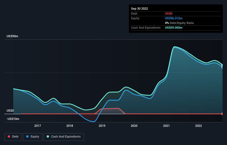Click the 2021 x-axis label

(166, 126)
